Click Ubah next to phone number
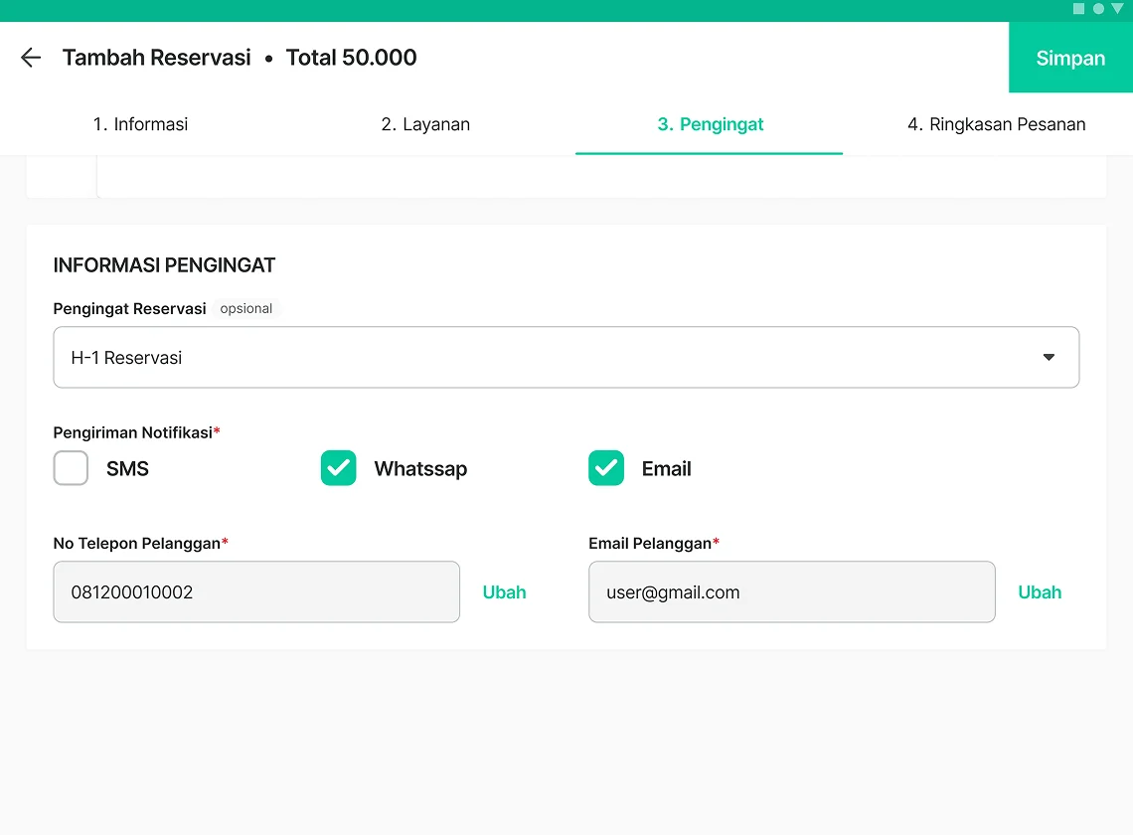 [504, 592]
